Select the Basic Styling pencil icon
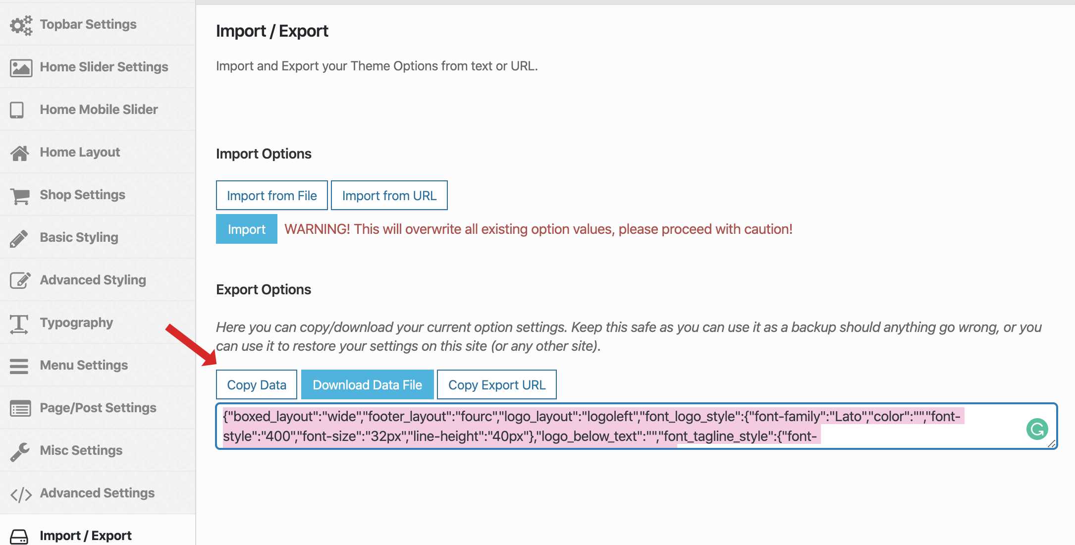 click(19, 237)
